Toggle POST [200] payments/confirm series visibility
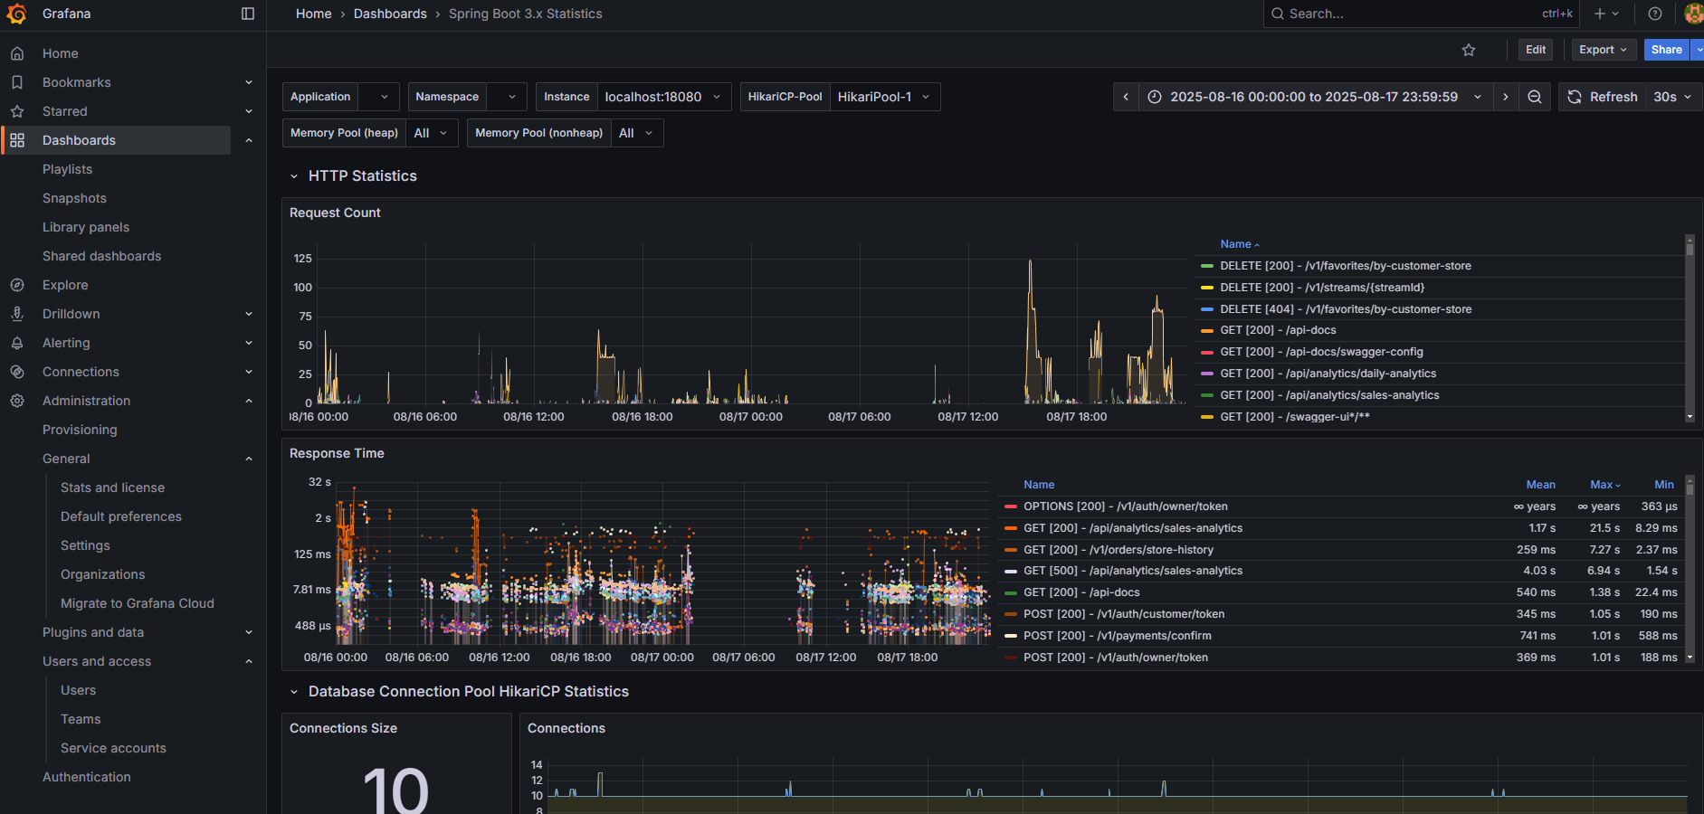The height and width of the screenshot is (814, 1704). (1118, 636)
